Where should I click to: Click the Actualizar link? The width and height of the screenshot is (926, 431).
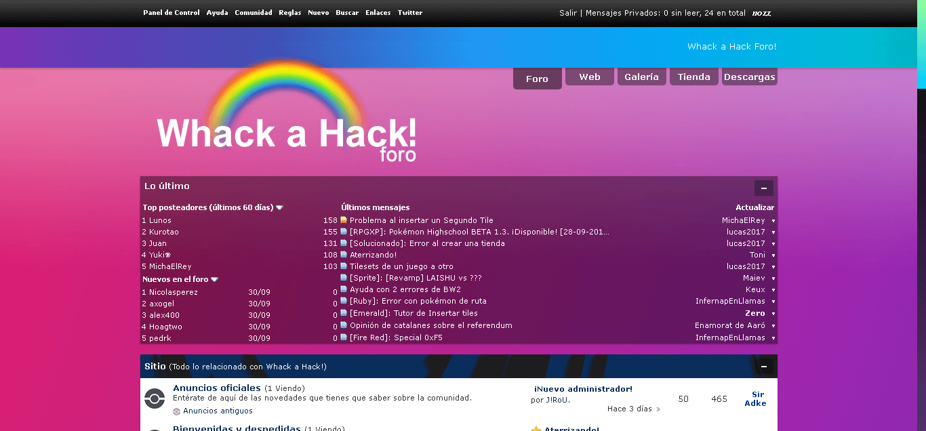756,207
